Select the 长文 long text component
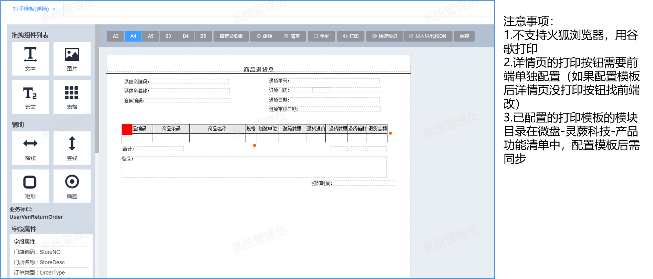The width and height of the screenshot is (653, 279). coord(30,97)
